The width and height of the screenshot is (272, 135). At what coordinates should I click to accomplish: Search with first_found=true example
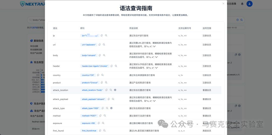[x=104, y=130]
